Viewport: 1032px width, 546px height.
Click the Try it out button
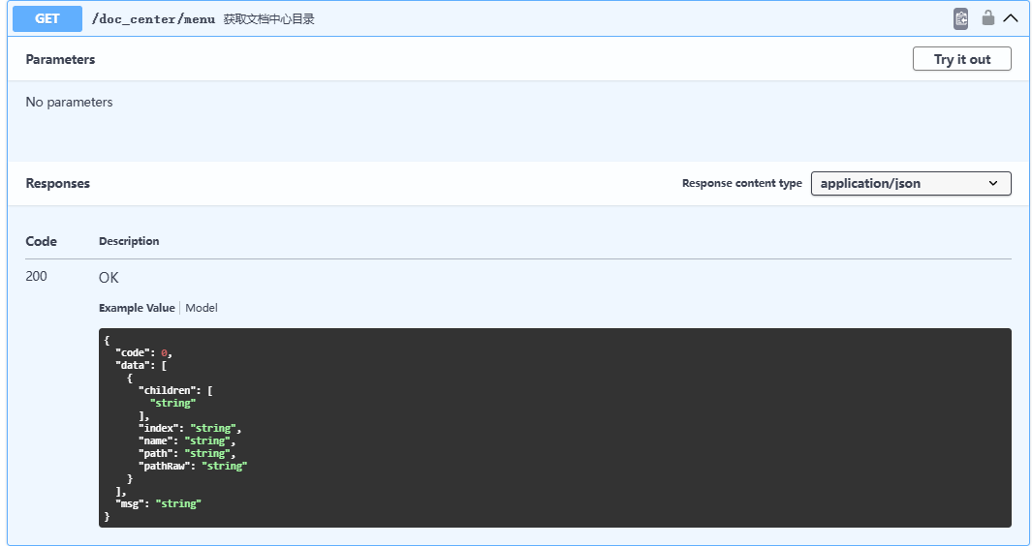(961, 59)
